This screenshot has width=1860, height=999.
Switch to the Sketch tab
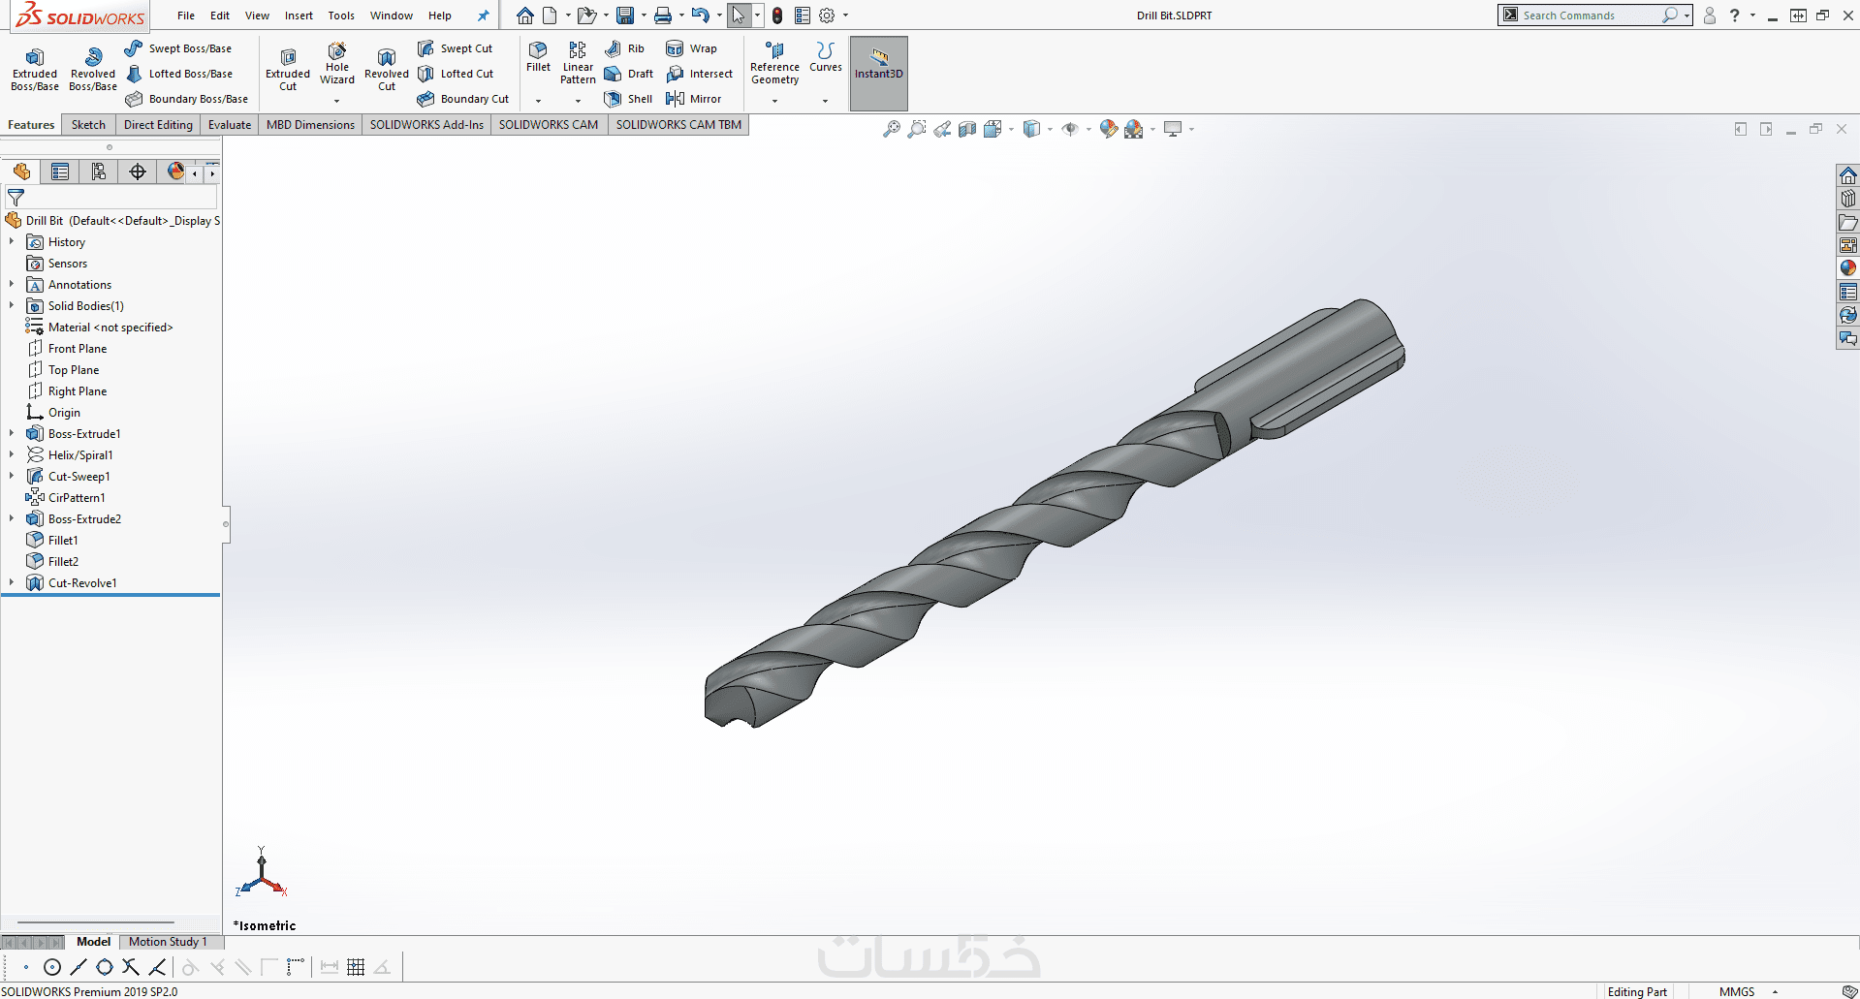coord(88,125)
